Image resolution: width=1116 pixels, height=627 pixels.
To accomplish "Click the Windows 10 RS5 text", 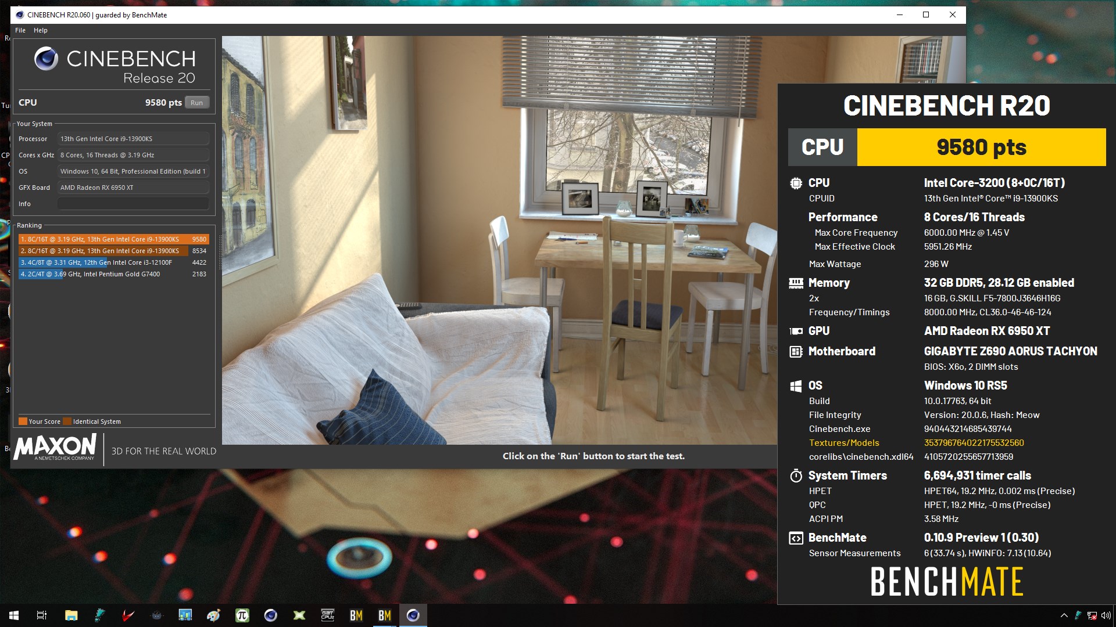I will click(x=965, y=386).
